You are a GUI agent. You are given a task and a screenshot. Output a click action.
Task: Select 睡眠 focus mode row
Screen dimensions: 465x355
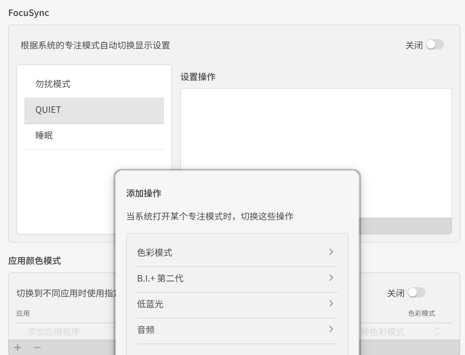94,136
